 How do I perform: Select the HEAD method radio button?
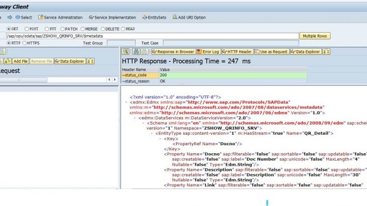point(123,29)
